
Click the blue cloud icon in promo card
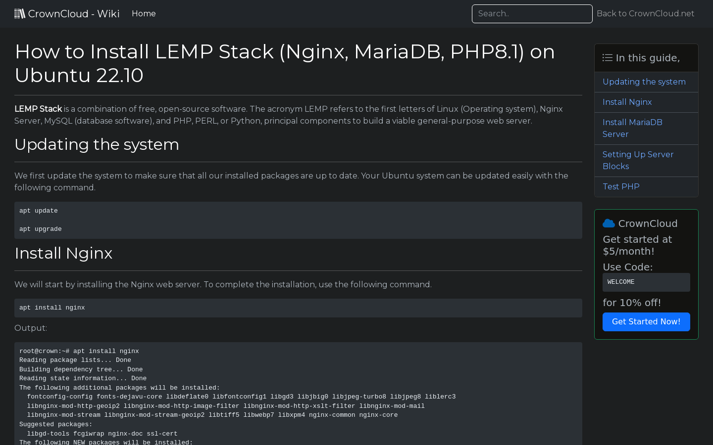click(609, 223)
